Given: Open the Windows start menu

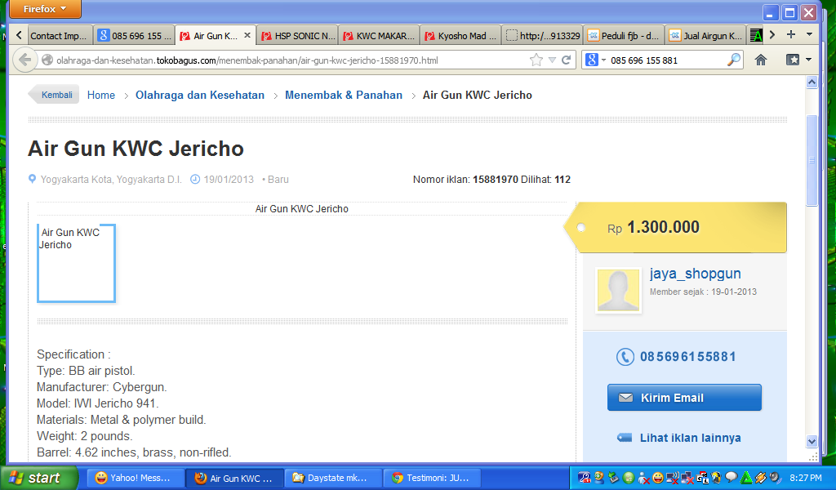Looking at the screenshot, I should (x=39, y=478).
